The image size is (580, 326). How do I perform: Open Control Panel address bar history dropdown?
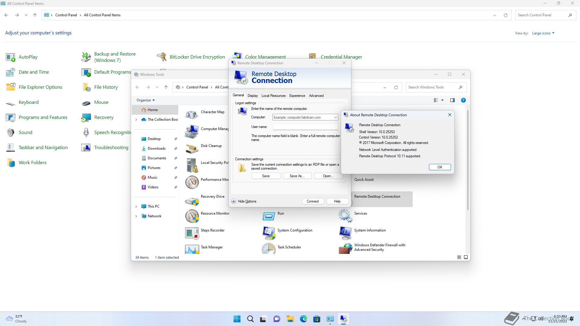click(495, 15)
